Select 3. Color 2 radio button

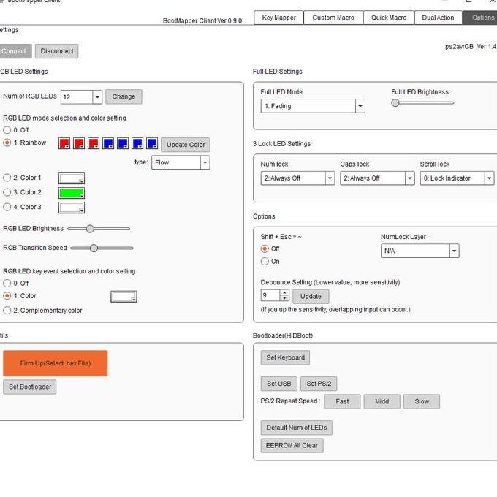click(7, 192)
